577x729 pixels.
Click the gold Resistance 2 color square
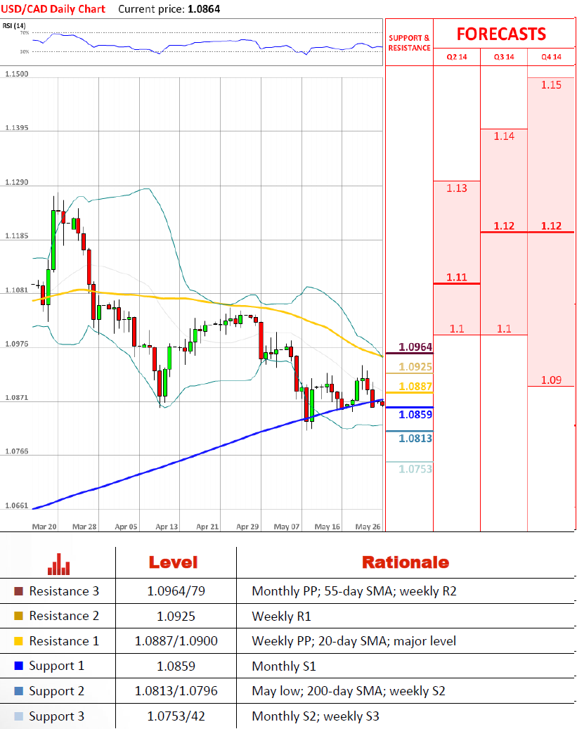18,616
